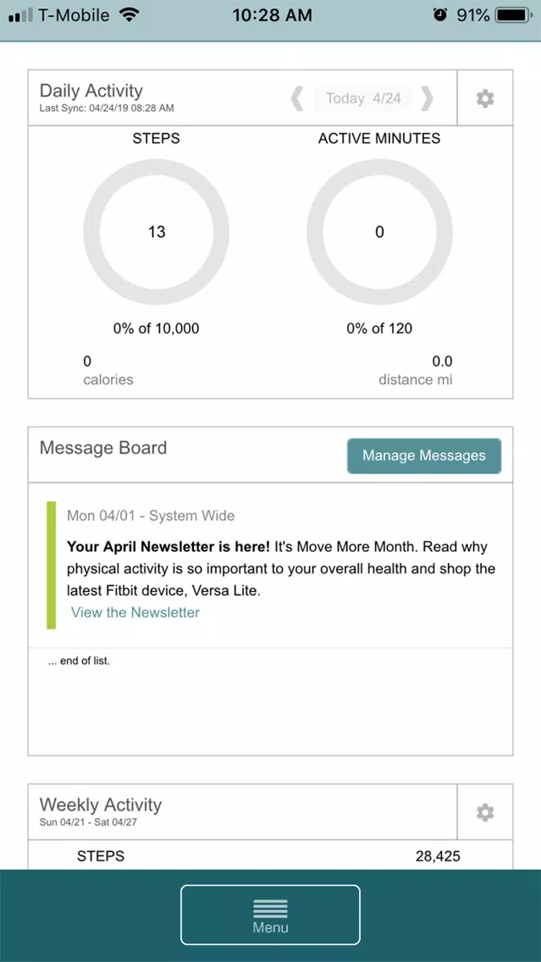The width and height of the screenshot is (541, 962).
Task: Open Daily Activity settings gear
Action: pos(485,98)
